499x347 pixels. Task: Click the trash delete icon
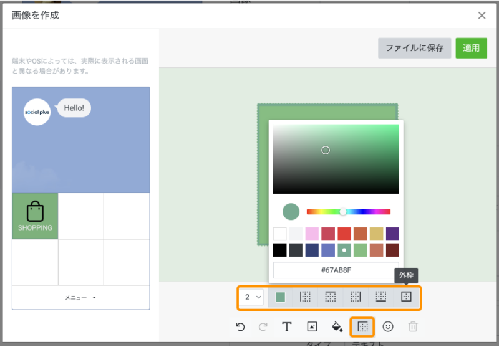413,326
